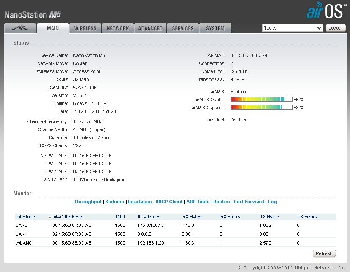Image resolution: width=350 pixels, height=272 pixels.
Task: Click the 1.80G RX Bytes value
Action: 188,243
